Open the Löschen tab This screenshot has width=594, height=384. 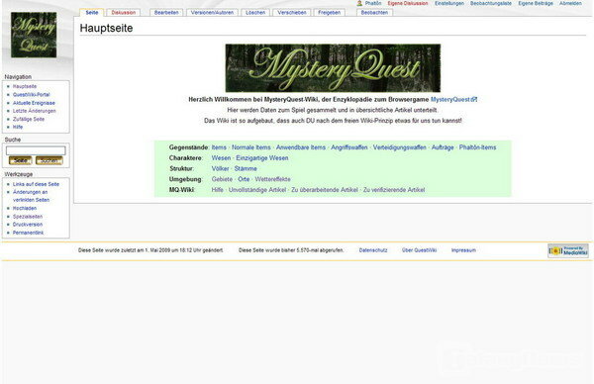tap(255, 13)
